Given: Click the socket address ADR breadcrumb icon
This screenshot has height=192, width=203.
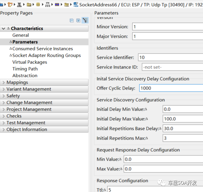Looking at the screenshot, I should (x=76, y=5).
